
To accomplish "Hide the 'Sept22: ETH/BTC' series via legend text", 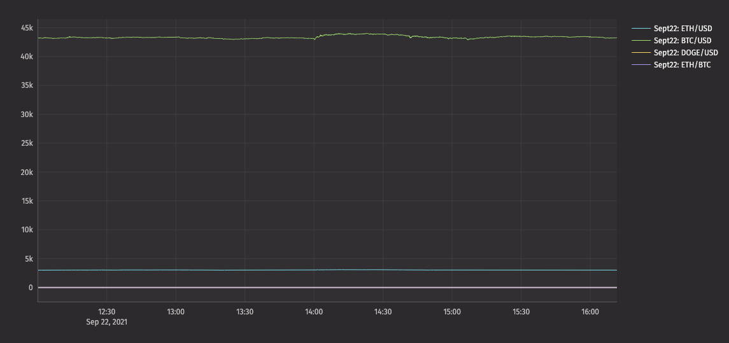I will [x=682, y=65].
